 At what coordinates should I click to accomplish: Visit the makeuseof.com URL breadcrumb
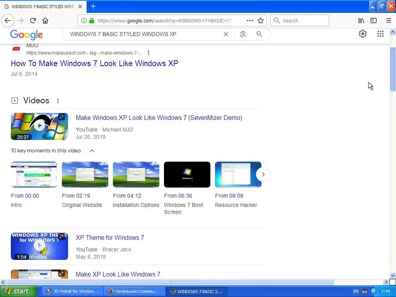click(x=84, y=53)
